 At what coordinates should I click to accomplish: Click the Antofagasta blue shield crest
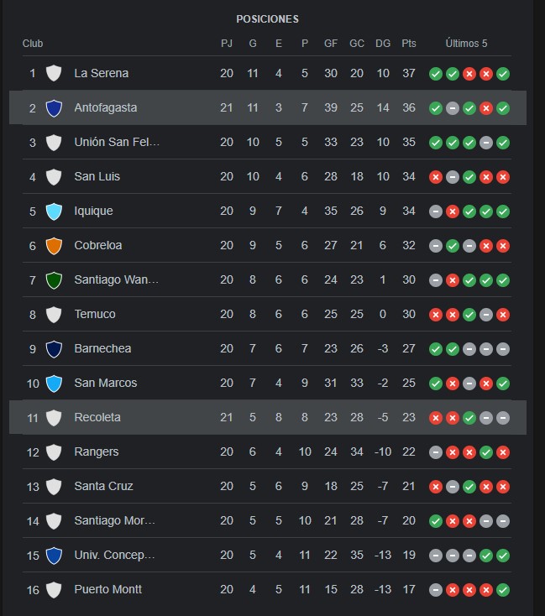tap(54, 108)
